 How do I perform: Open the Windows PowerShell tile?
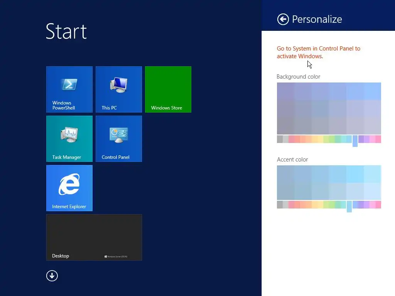click(69, 89)
